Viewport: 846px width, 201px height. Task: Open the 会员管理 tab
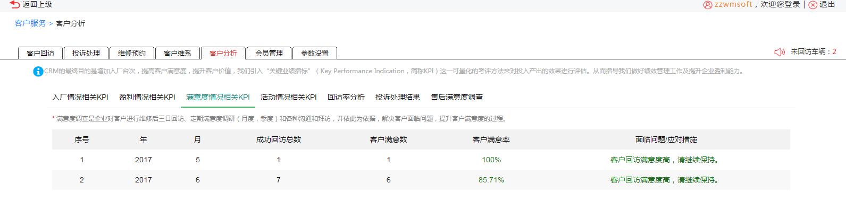[x=269, y=53]
